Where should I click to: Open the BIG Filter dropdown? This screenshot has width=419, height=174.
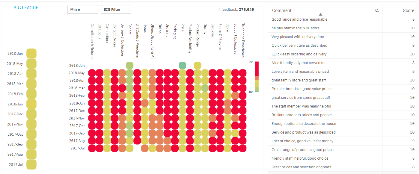[x=116, y=10]
